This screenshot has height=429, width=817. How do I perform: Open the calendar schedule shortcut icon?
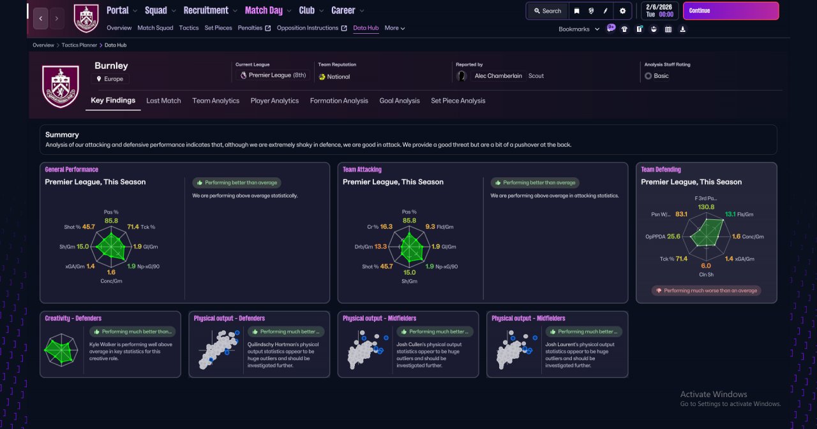[x=668, y=29]
